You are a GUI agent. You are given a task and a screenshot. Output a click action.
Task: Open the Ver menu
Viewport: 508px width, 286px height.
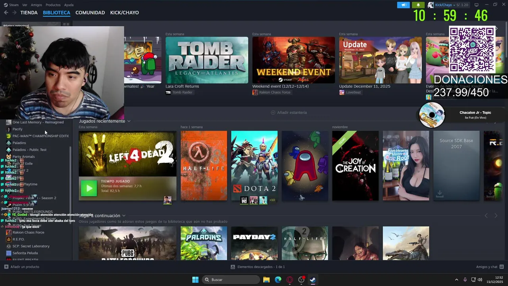(25, 5)
